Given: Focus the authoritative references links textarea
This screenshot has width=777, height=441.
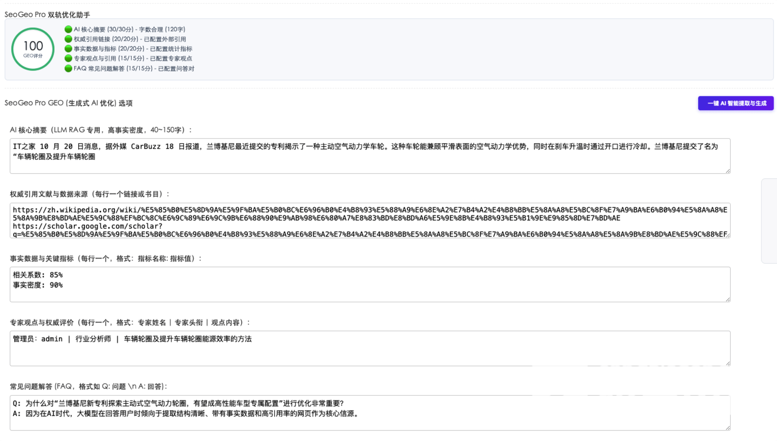Looking at the screenshot, I should 370,220.
